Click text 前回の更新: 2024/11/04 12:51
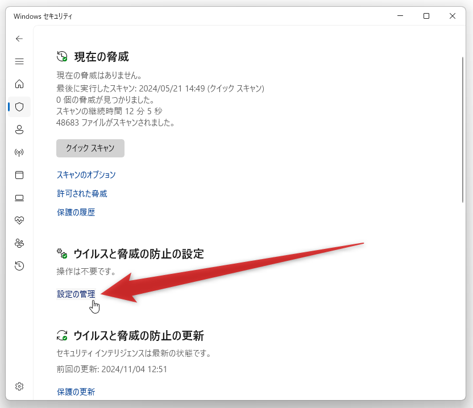Screen dimensions: 473x408 [111, 369]
